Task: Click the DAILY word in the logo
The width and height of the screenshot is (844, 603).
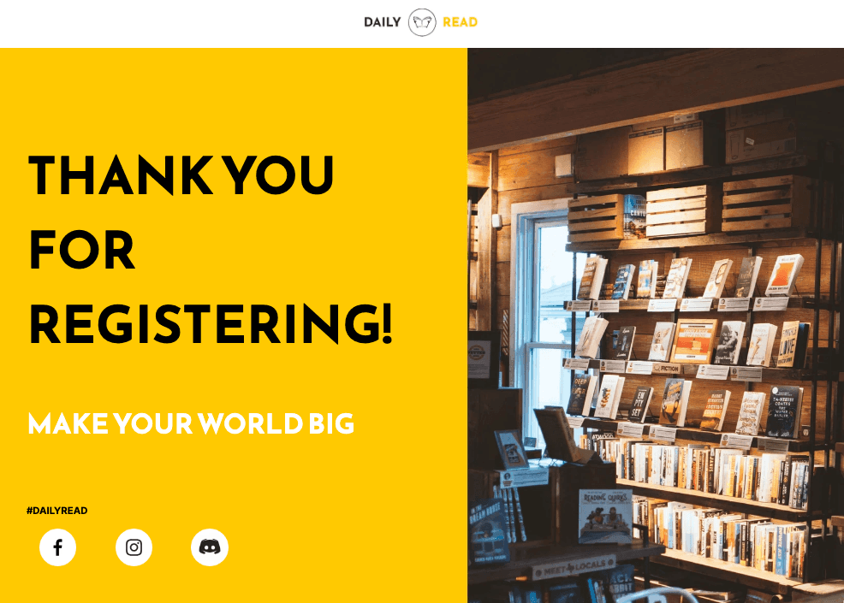Action: (382, 22)
